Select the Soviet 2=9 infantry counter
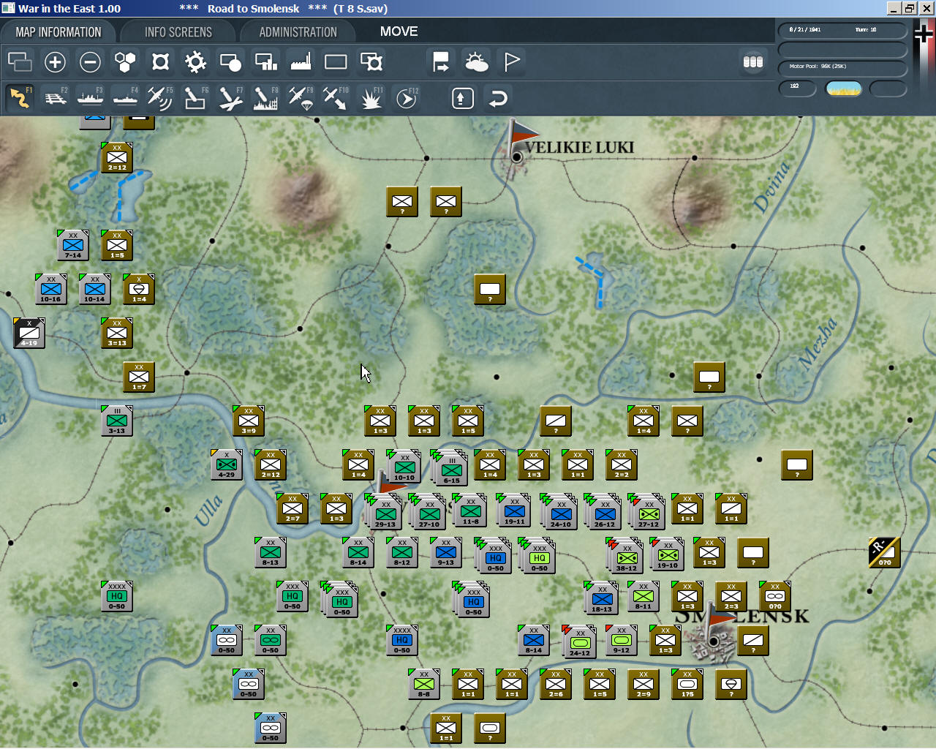The height and width of the screenshot is (749, 936). [643, 684]
